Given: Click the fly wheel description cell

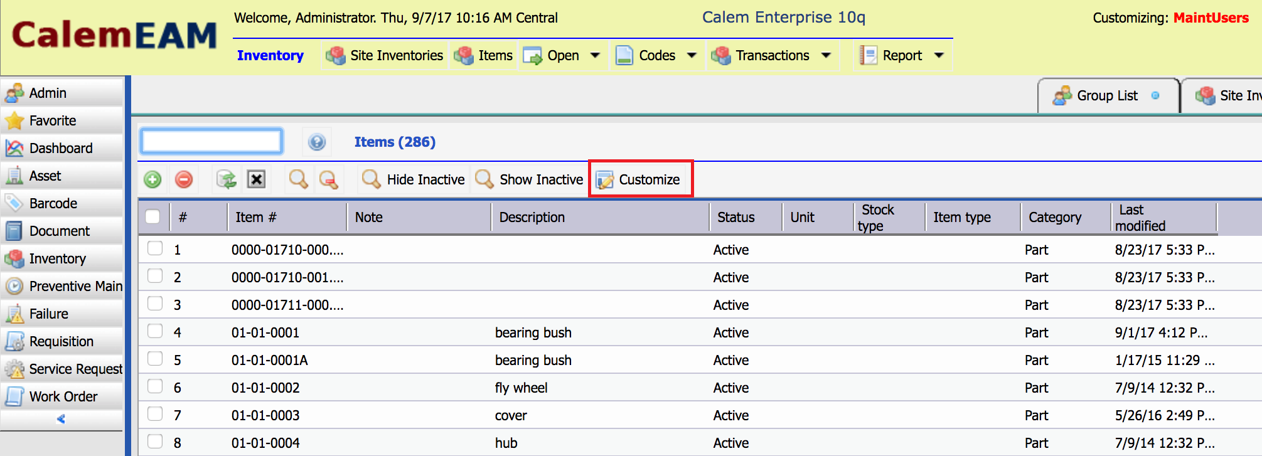Looking at the screenshot, I should coord(521,388).
